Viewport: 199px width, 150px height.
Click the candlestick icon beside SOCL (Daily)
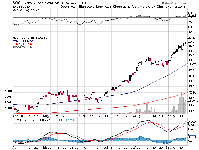(14, 38)
